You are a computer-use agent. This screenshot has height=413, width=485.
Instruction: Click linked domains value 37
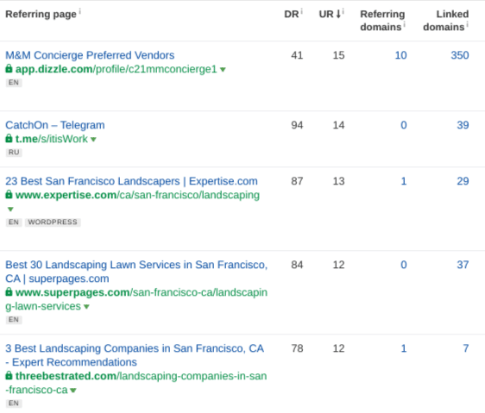tap(463, 265)
